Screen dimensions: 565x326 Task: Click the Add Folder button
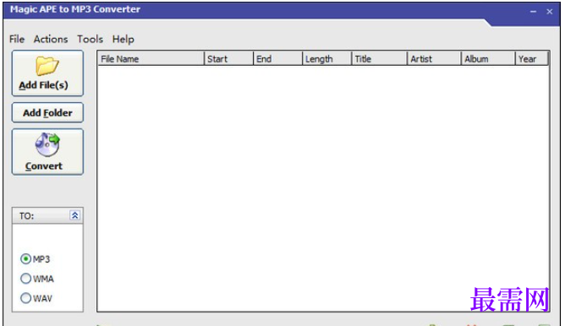[x=47, y=112]
